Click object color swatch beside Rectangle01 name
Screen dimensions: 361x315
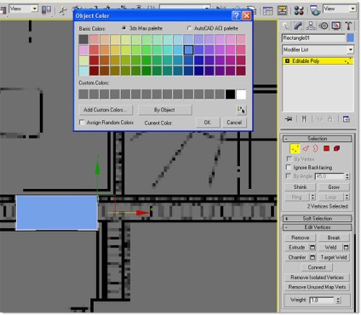(x=351, y=38)
